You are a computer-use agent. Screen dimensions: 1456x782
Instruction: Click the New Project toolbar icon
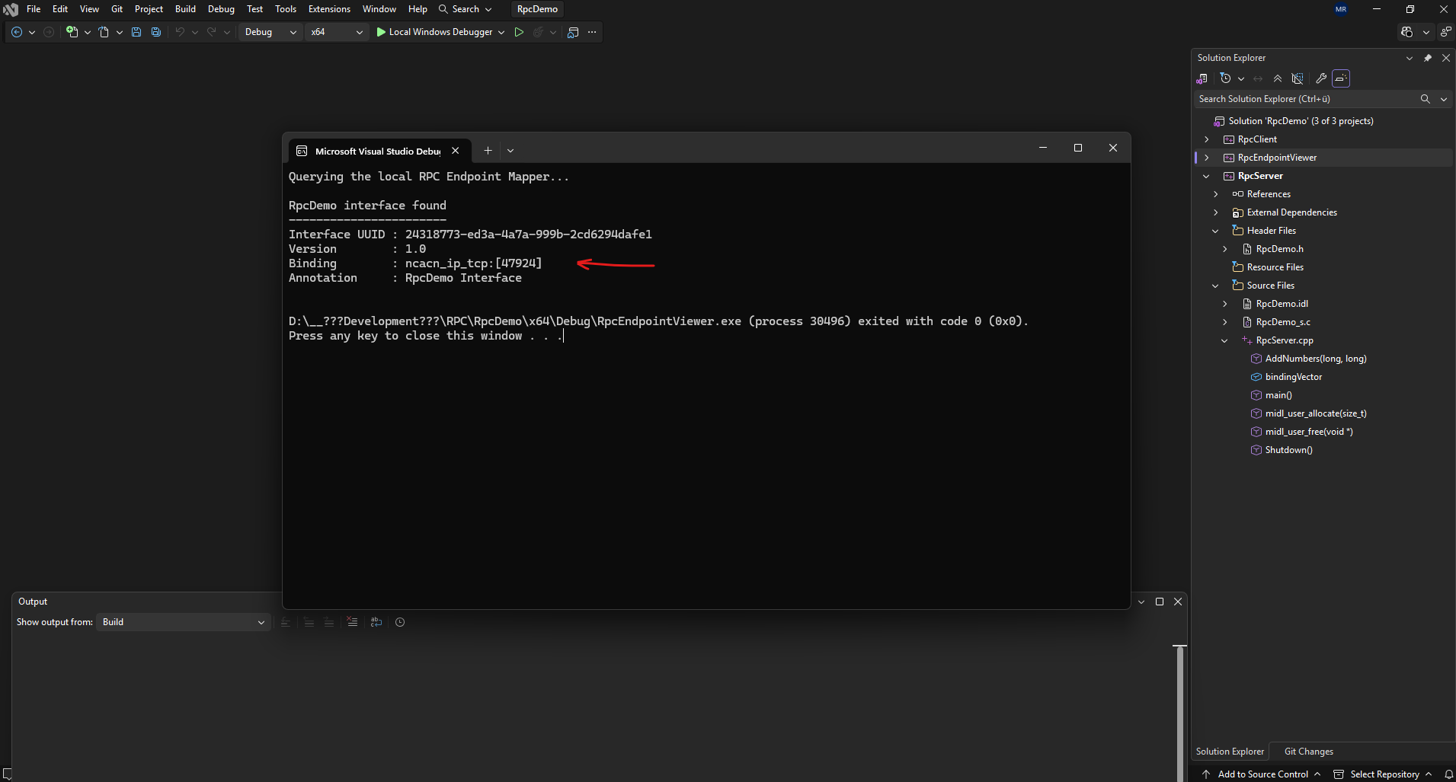pos(72,32)
